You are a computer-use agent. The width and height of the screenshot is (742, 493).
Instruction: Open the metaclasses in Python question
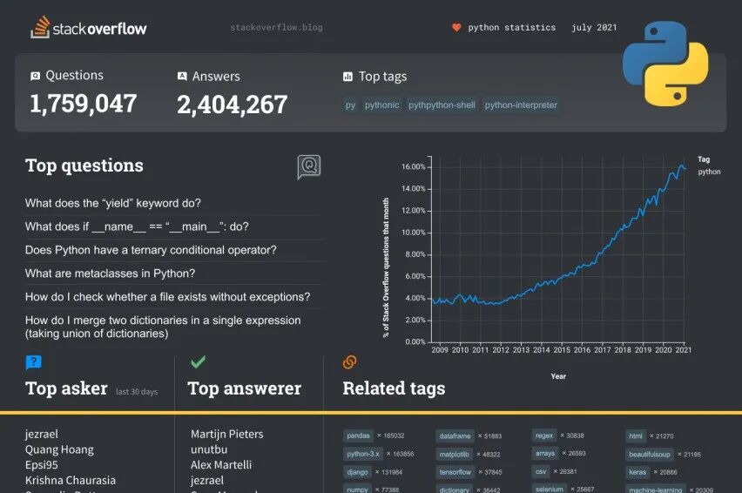(x=111, y=274)
